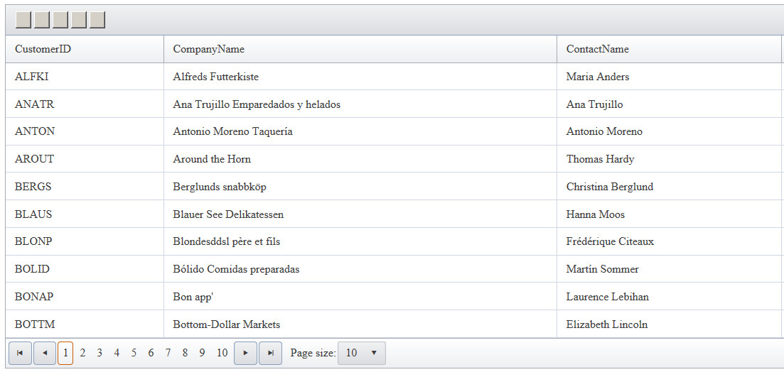Click the fourth blank toolbar button
This screenshot has height=377, width=784.
pos(79,20)
